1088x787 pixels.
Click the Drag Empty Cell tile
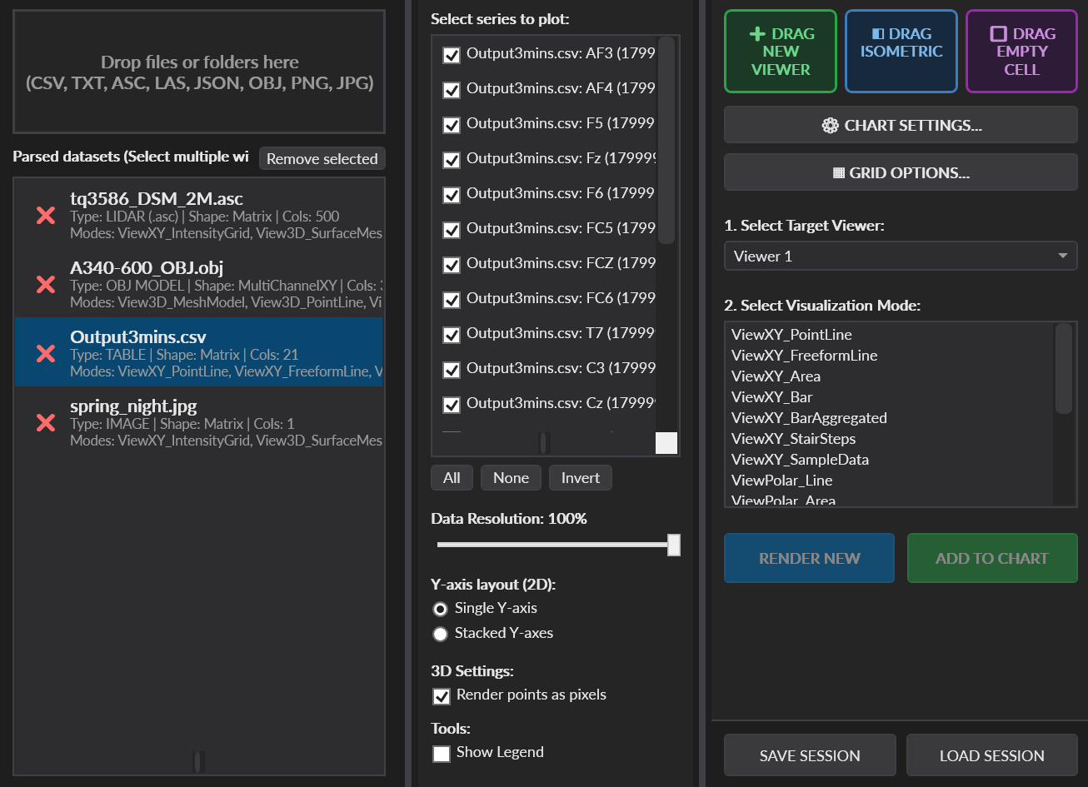(x=1021, y=52)
